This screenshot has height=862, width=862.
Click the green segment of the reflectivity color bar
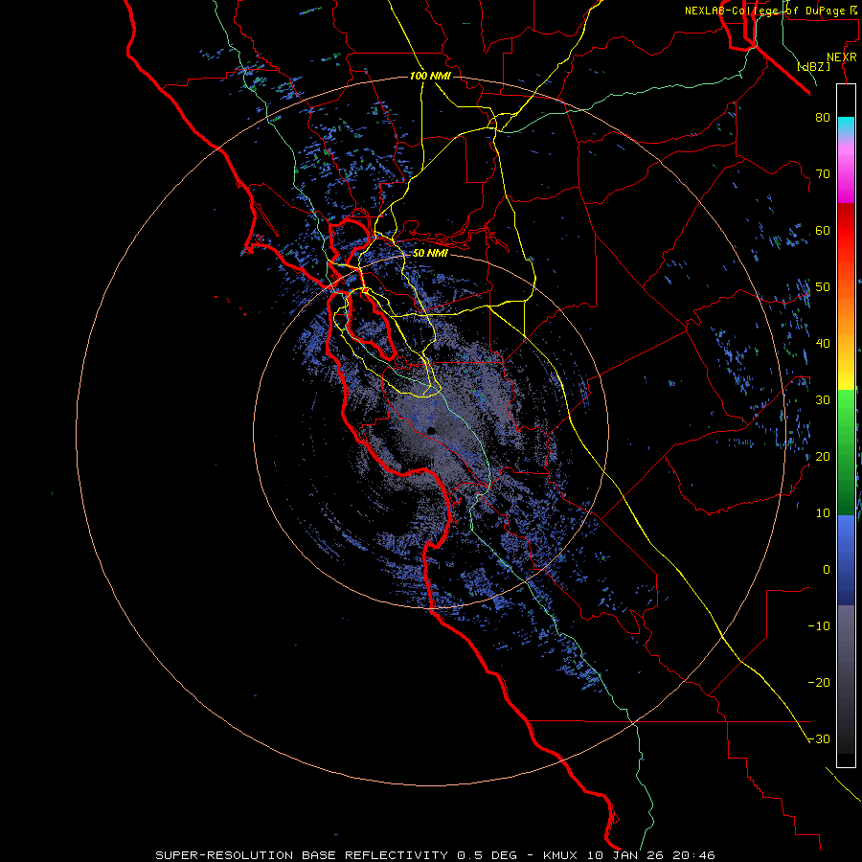pyautogui.click(x=846, y=452)
